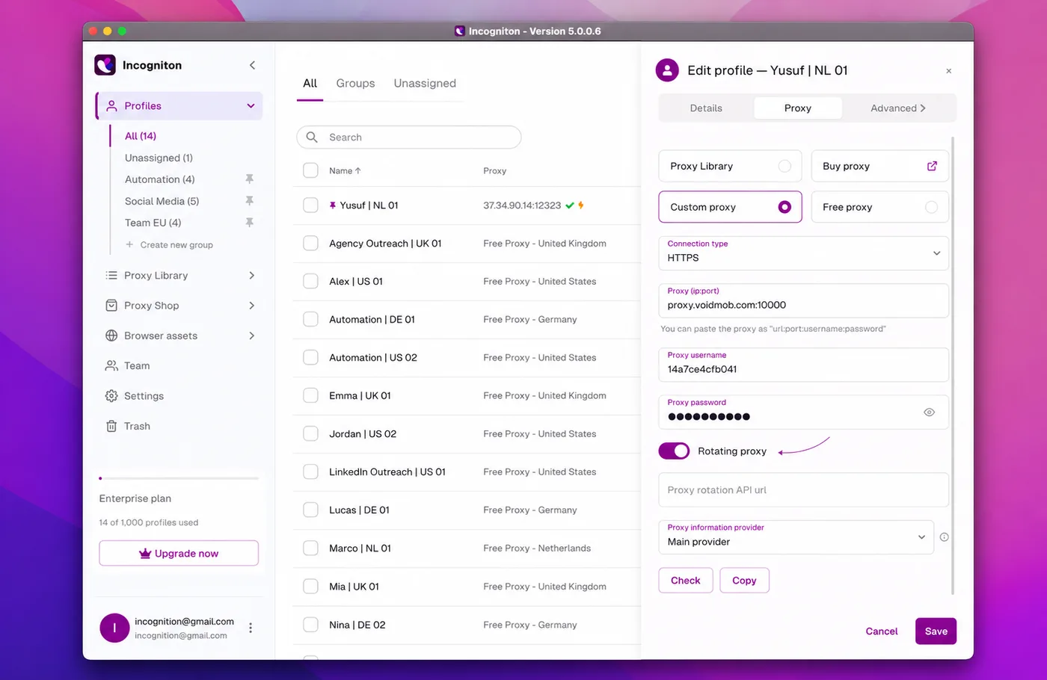Viewport: 1047px width, 680px height.
Task: Expand the Browser assets sidebar chevron
Action: coord(251,336)
